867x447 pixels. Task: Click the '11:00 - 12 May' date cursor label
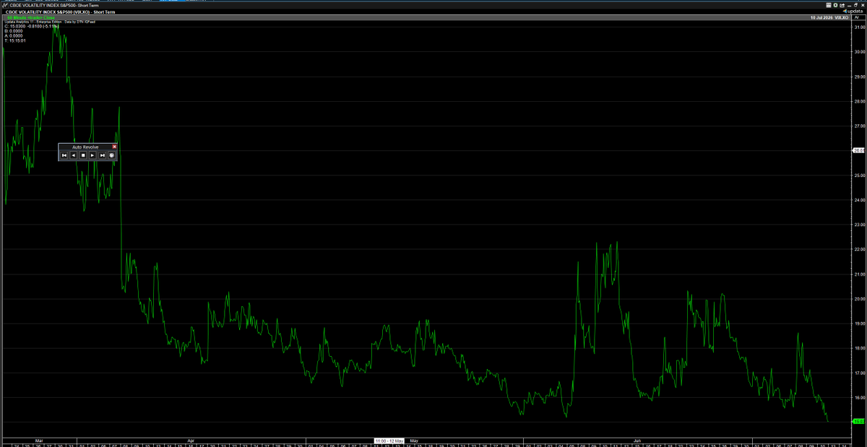(x=389, y=440)
